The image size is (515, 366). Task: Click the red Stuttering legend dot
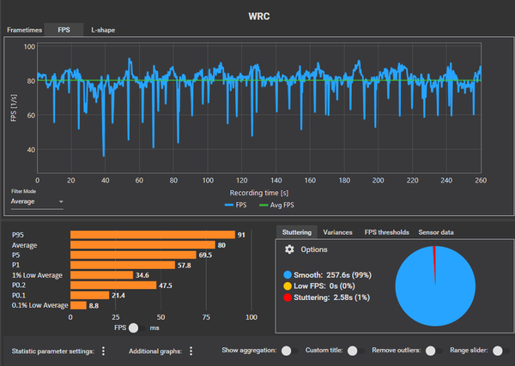coord(288,297)
